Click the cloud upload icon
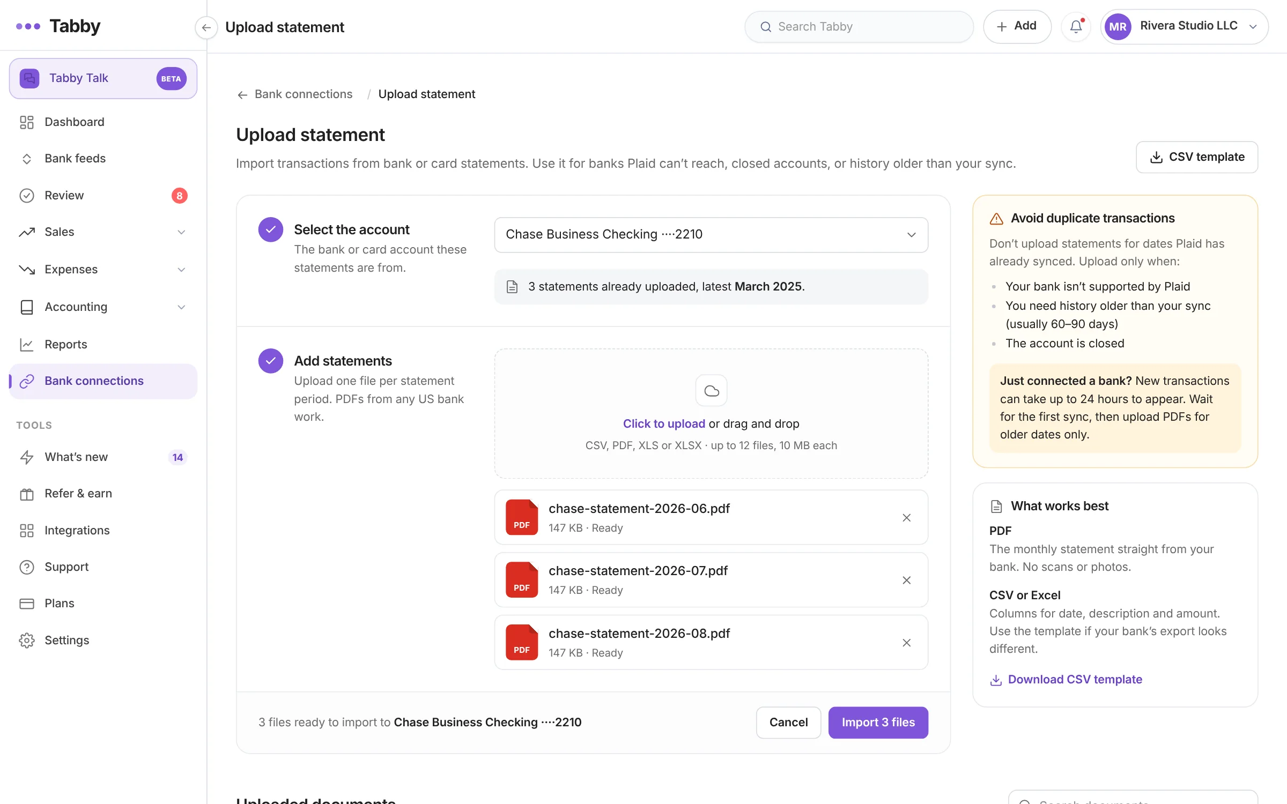This screenshot has width=1287, height=804. coord(711,391)
